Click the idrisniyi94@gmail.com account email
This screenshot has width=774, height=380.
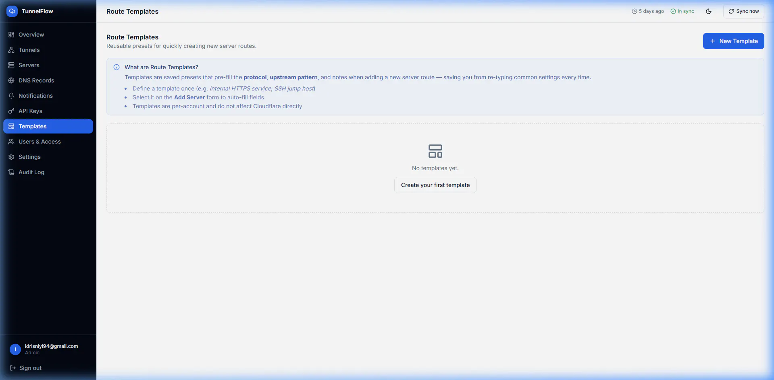coord(52,346)
